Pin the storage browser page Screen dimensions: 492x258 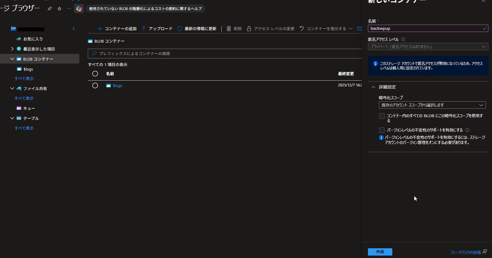(49, 9)
